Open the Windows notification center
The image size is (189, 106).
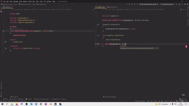click(x=186, y=104)
